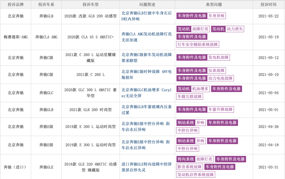Click the 投诉车型 column header
Image resolution: width=285 pixels, height=179 pixels.
pyautogui.click(x=91, y=5)
